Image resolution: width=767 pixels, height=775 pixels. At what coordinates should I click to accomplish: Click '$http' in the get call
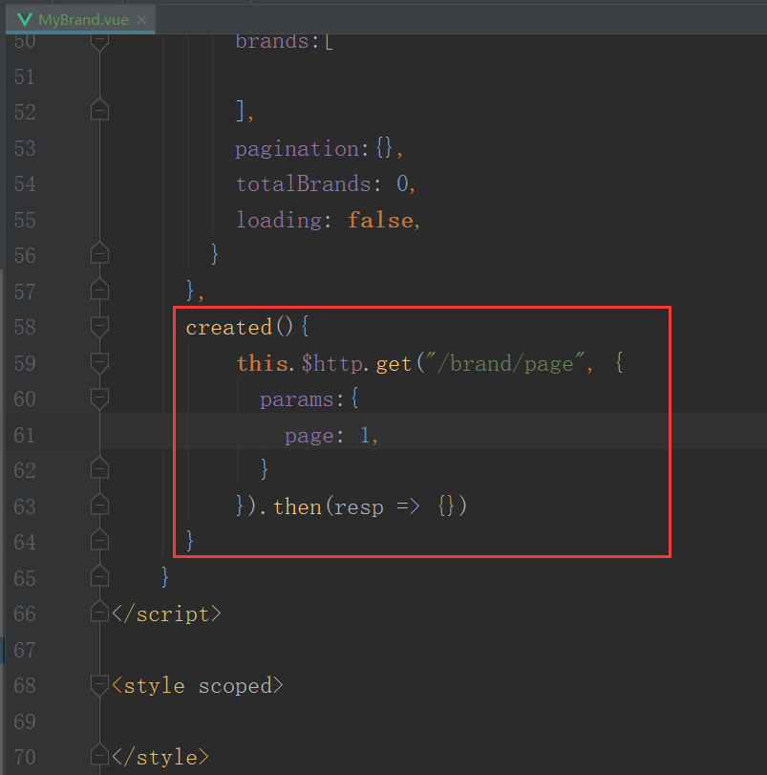click(x=331, y=363)
